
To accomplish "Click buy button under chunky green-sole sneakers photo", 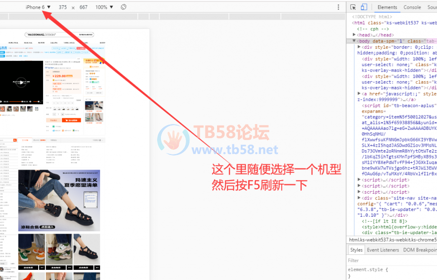I will click(x=56, y=268).
